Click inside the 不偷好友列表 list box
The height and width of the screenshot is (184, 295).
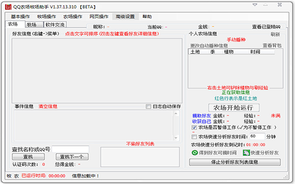tap(140, 157)
